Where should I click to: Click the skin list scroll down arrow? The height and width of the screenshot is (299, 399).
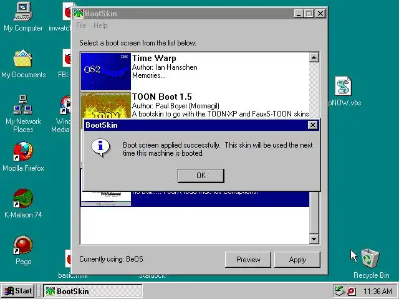click(314, 239)
